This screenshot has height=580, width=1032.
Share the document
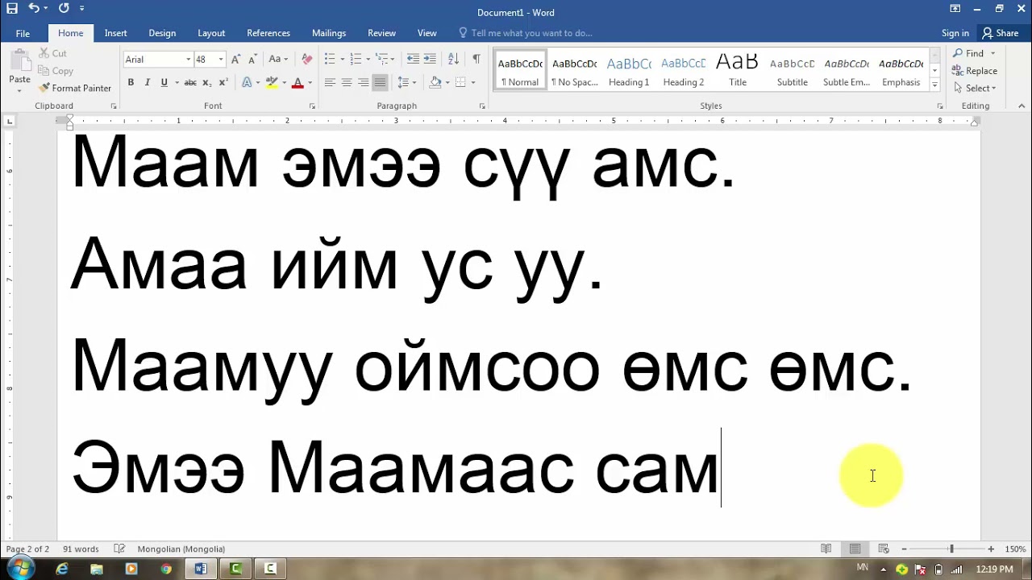click(x=1001, y=33)
